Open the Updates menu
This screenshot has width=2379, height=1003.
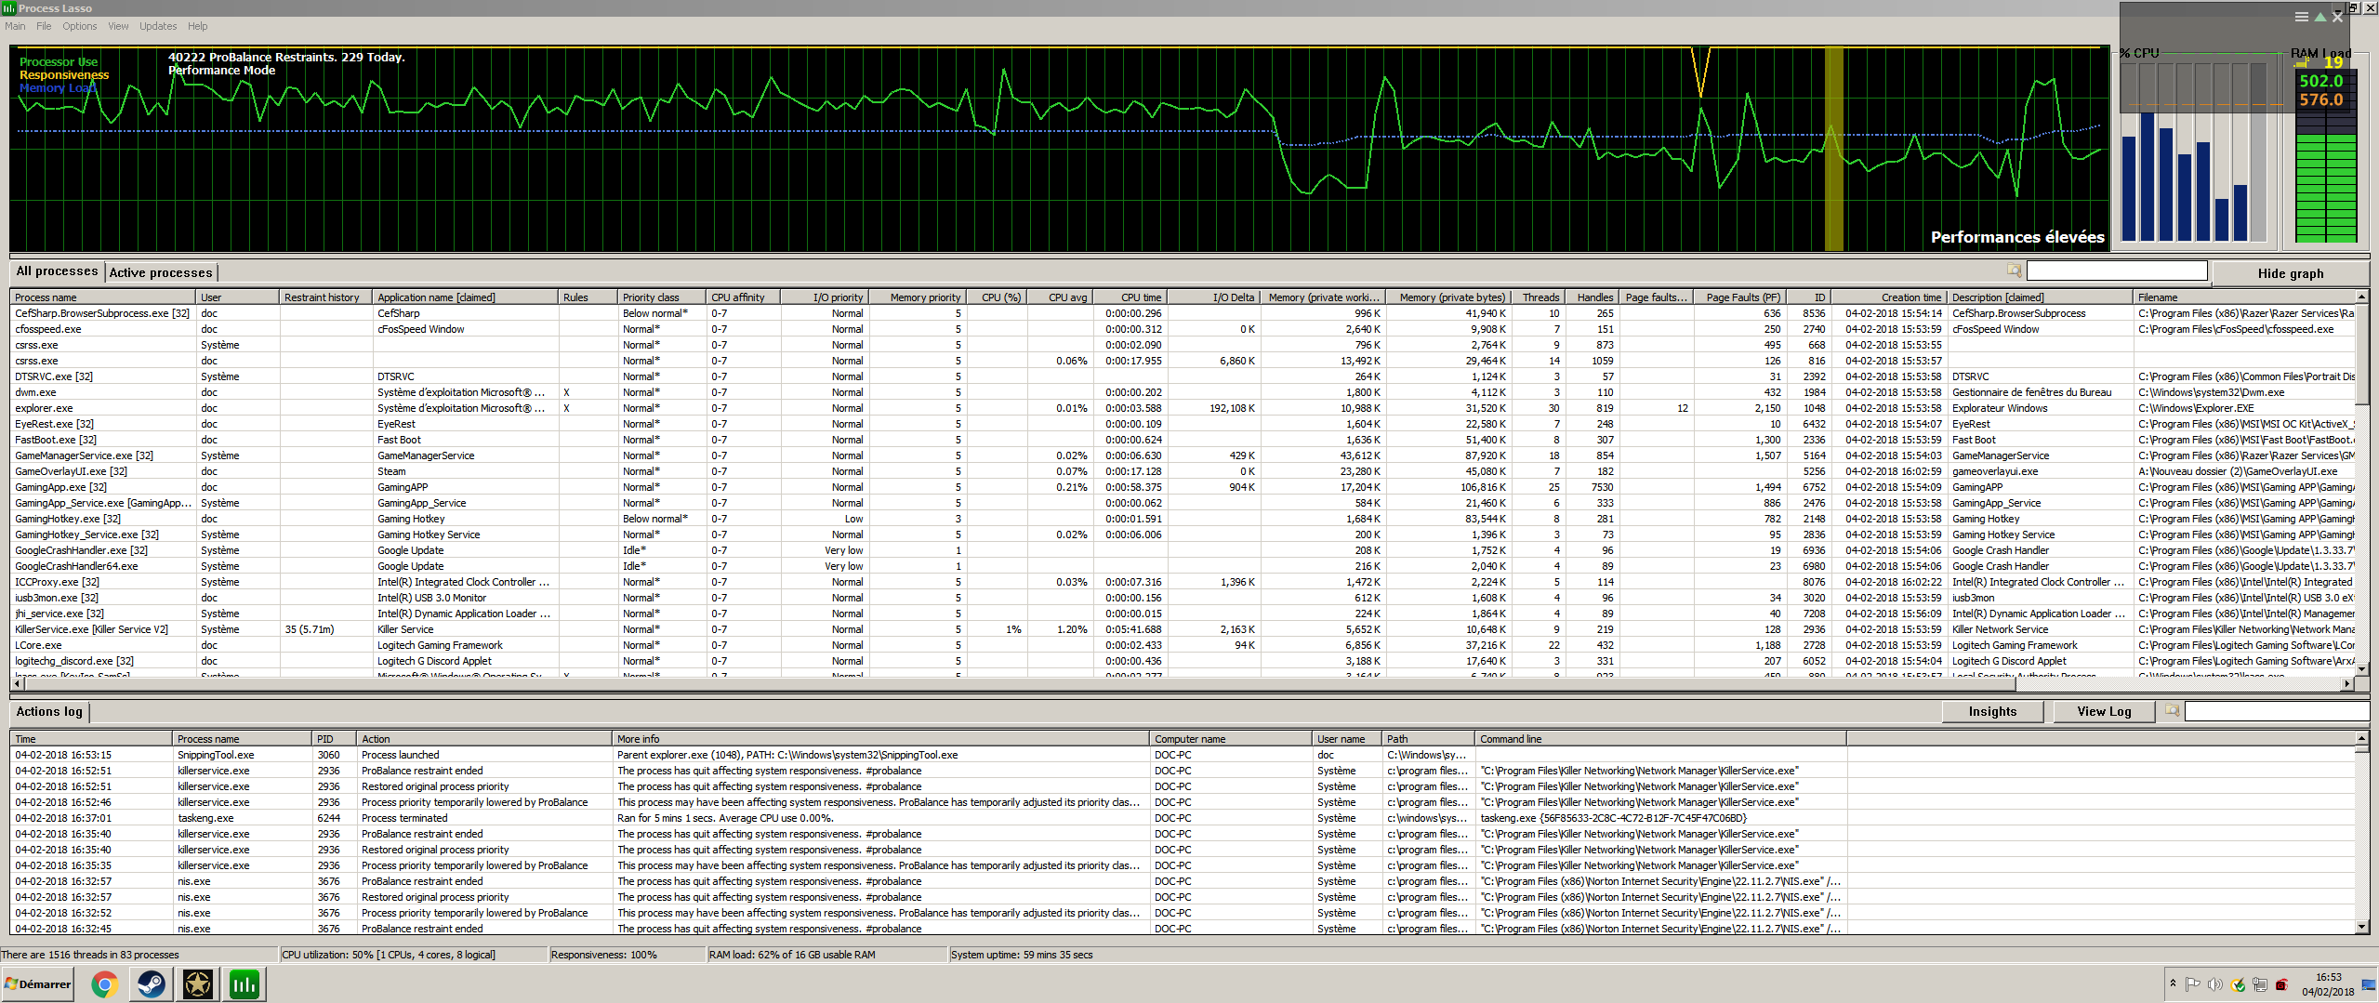click(158, 26)
